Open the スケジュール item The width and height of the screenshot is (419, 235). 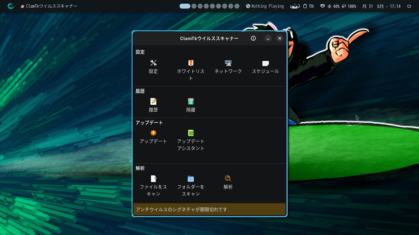point(266,67)
